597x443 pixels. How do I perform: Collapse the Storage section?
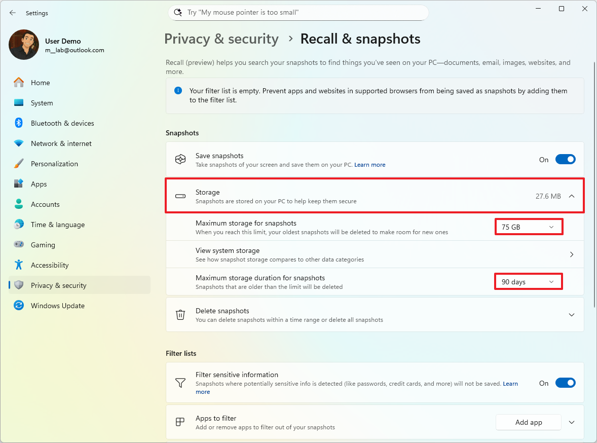coord(572,195)
